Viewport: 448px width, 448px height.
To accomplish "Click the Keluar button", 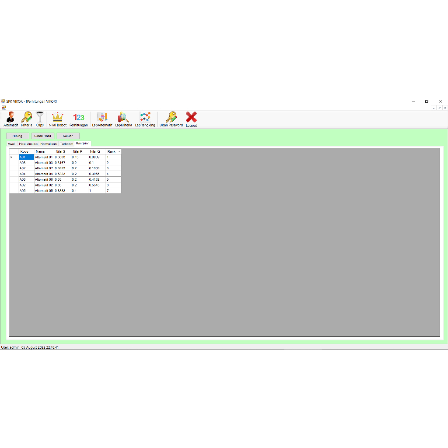I will tap(68, 136).
